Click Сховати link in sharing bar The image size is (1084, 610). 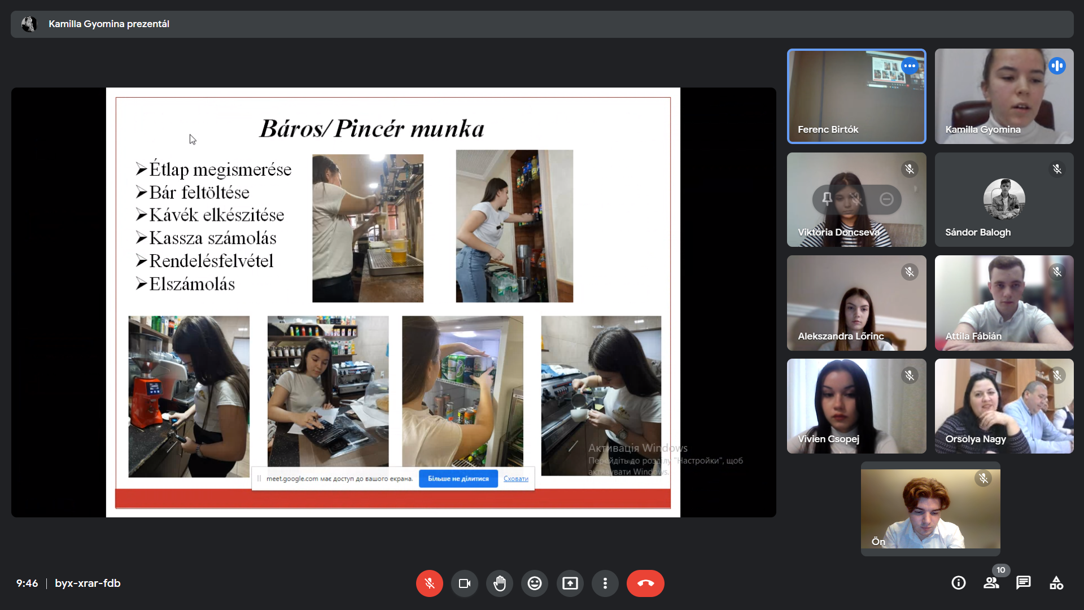click(515, 478)
